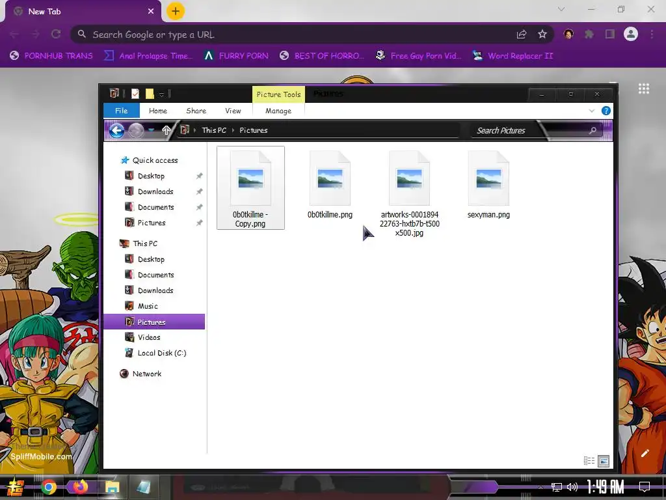This screenshot has width=666, height=500.
Task: Open pinned Documents under Quick access
Action: [156, 207]
